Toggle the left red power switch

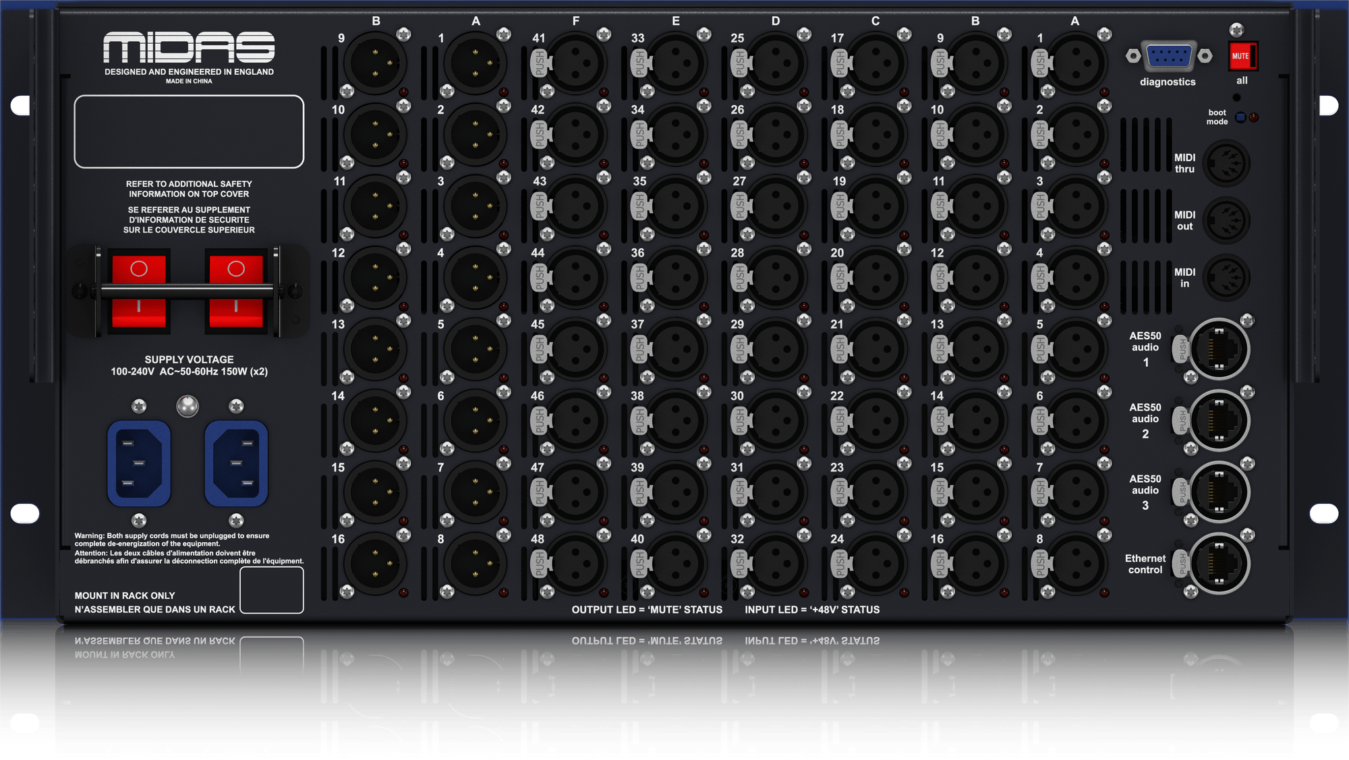[139, 291]
